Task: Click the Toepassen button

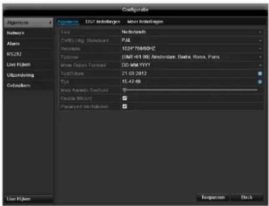Action: [213, 198]
